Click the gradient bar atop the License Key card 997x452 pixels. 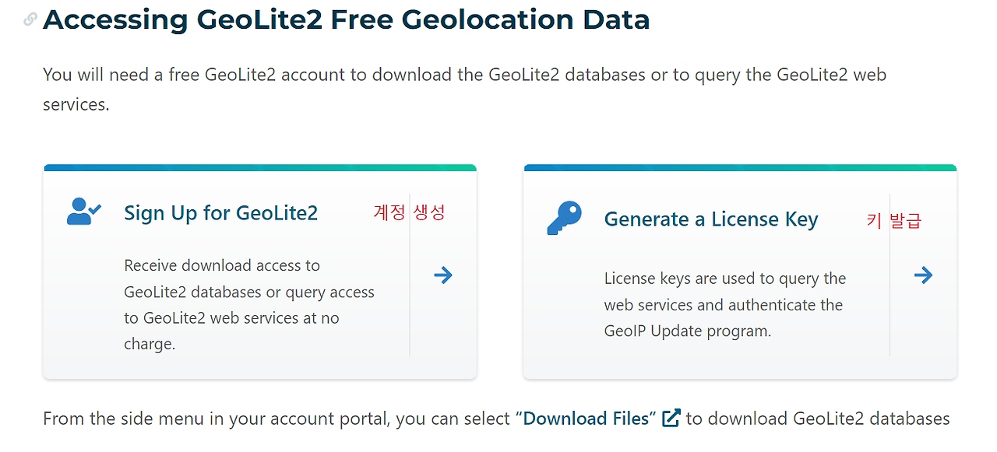click(x=740, y=166)
